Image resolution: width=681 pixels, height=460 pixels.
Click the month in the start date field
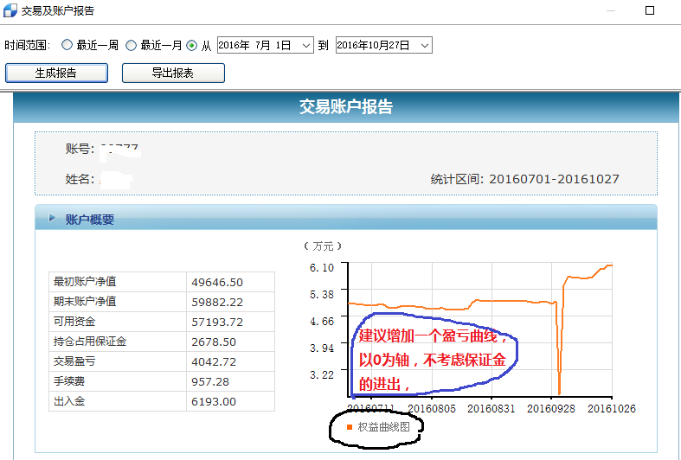pos(260,45)
